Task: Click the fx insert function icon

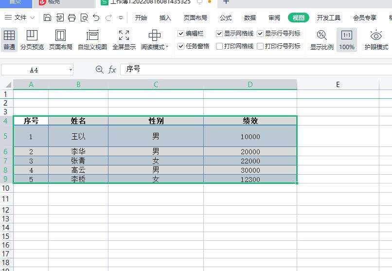Action: pos(112,70)
